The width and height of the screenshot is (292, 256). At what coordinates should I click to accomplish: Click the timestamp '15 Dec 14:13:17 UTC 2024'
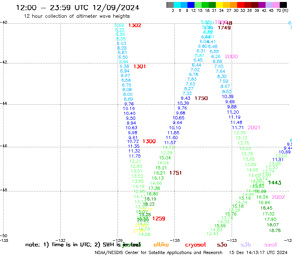point(258,252)
